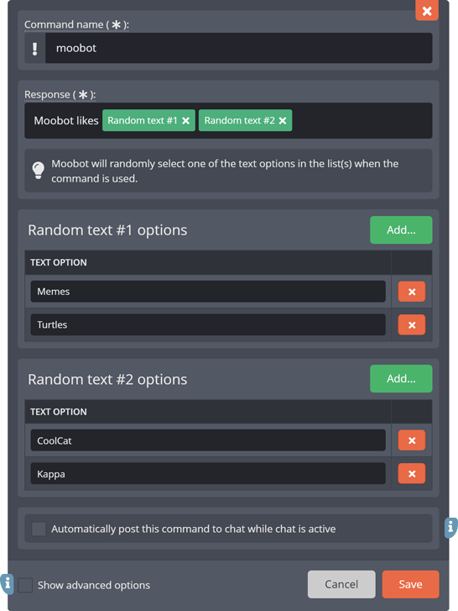Open info icon beside advanced options
The image size is (458, 611).
(7, 584)
